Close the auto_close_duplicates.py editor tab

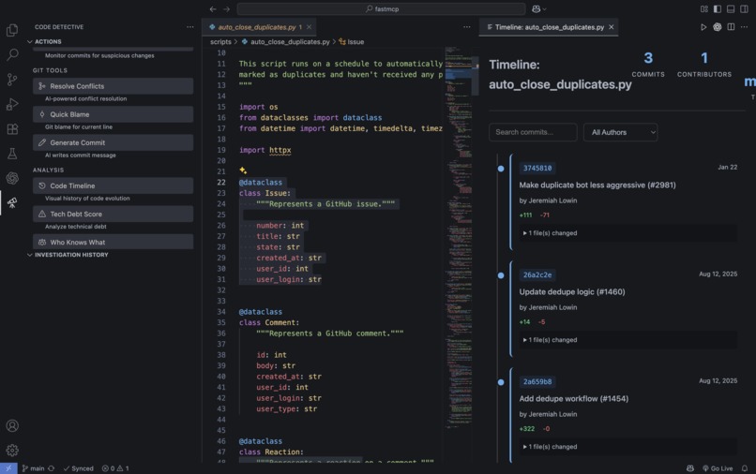coord(309,27)
